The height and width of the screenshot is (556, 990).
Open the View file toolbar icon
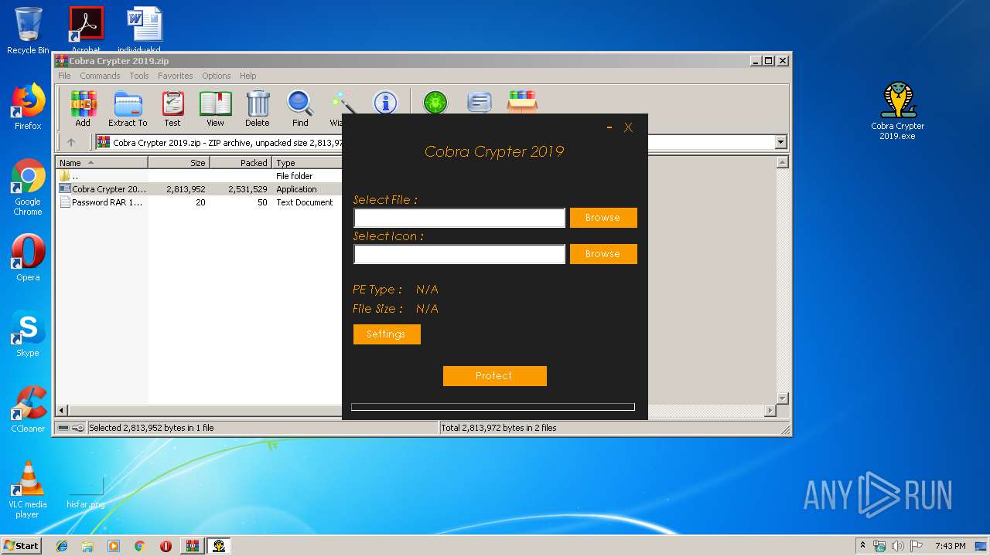click(215, 108)
